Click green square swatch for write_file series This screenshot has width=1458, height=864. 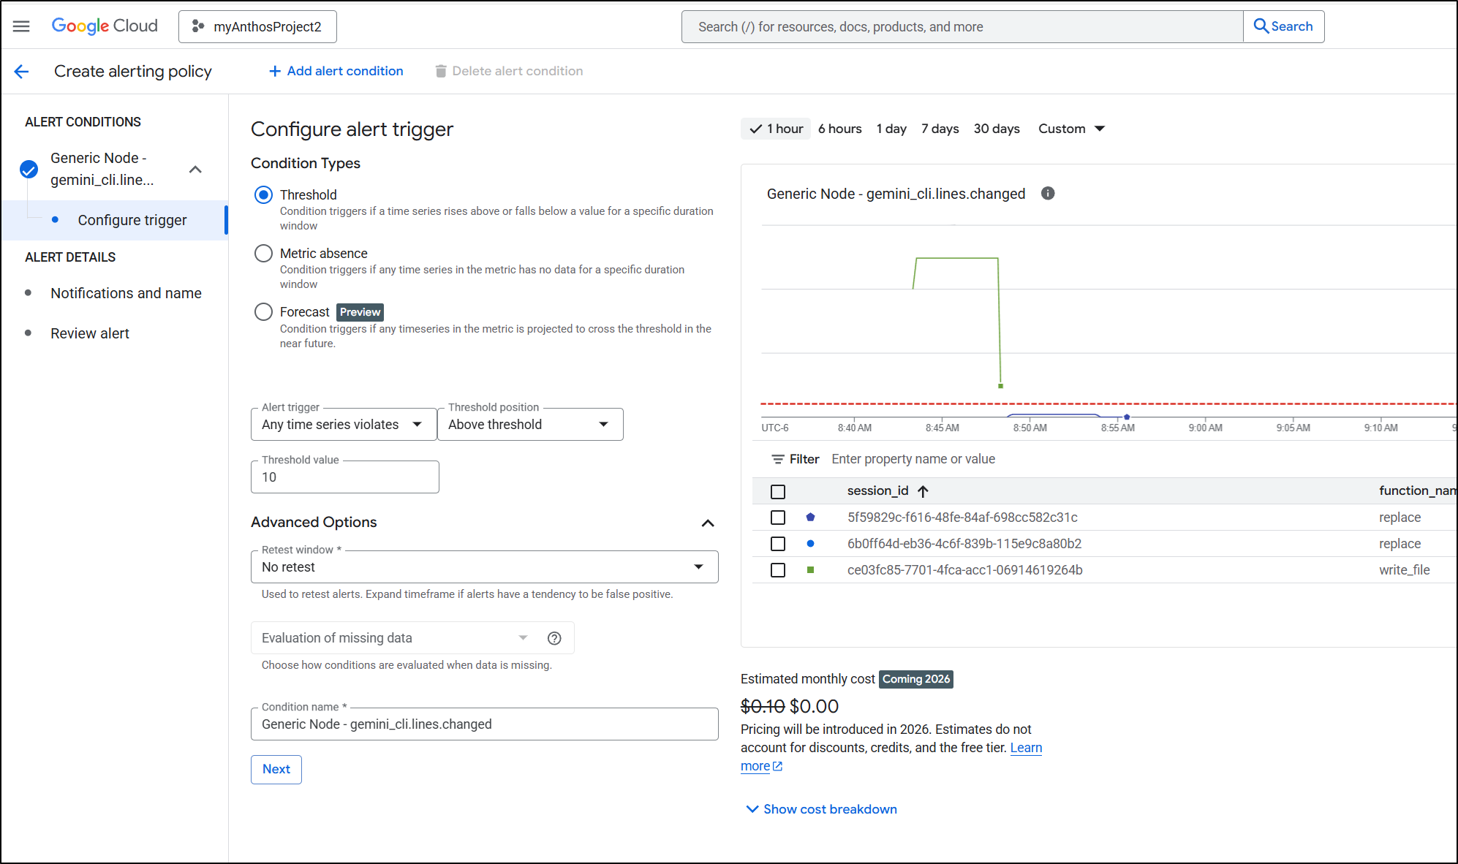tap(810, 570)
